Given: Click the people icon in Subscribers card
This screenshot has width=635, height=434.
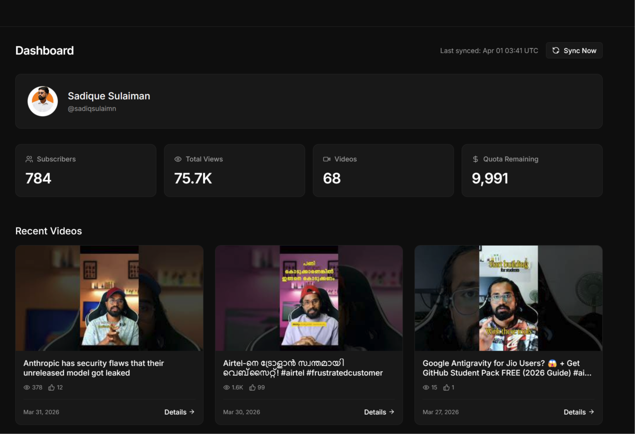Looking at the screenshot, I should tap(29, 159).
